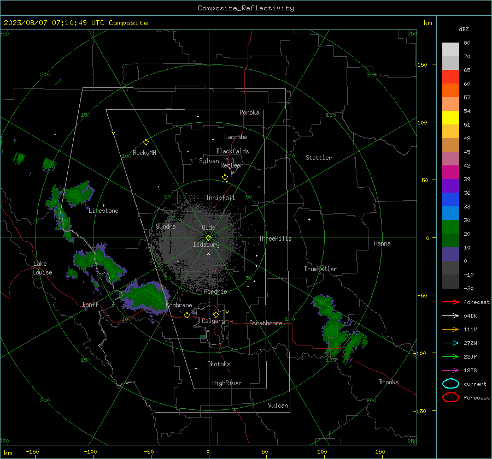Click the red forecast arrow legend icon
492x459 pixels.
pos(450,302)
